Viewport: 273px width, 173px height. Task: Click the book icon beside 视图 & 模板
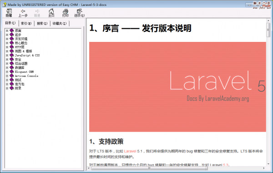12,51
